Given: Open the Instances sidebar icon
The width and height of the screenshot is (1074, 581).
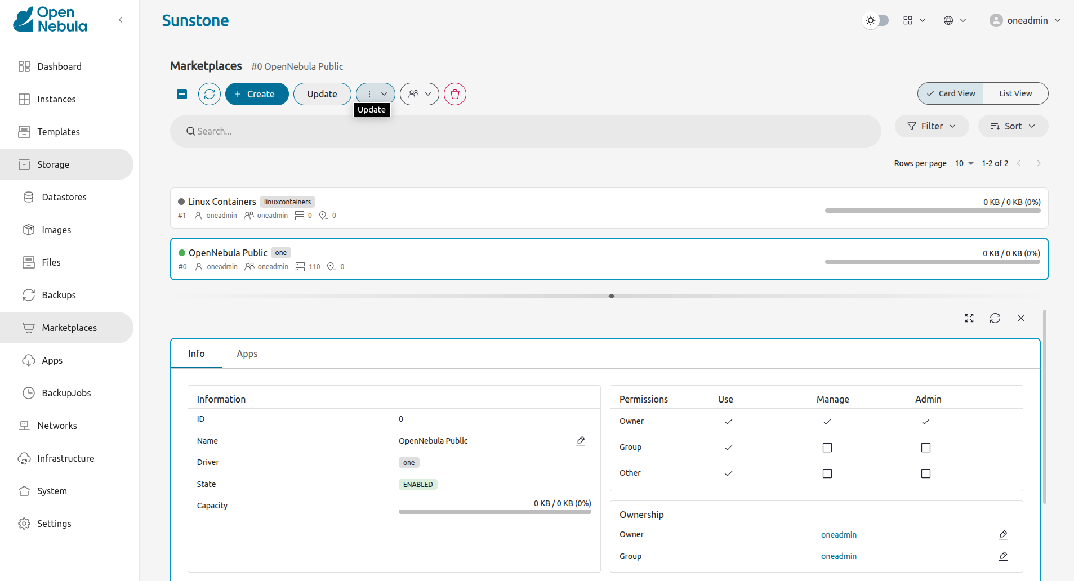Looking at the screenshot, I should 24,99.
